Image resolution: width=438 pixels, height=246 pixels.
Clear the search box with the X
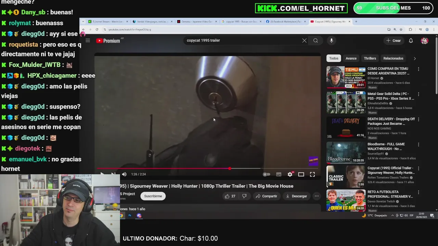point(304,41)
